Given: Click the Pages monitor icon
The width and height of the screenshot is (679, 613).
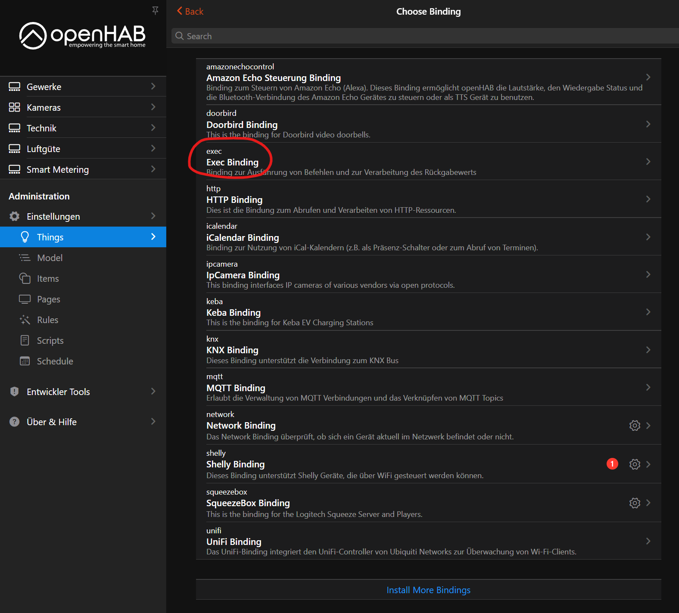Looking at the screenshot, I should click(25, 299).
